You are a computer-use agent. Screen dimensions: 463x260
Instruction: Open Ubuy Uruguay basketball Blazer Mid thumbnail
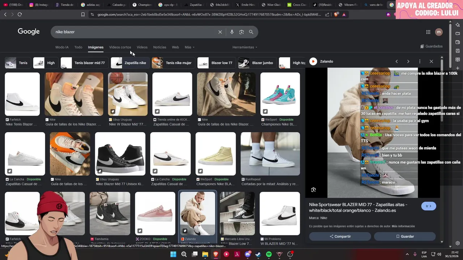tap(128, 94)
